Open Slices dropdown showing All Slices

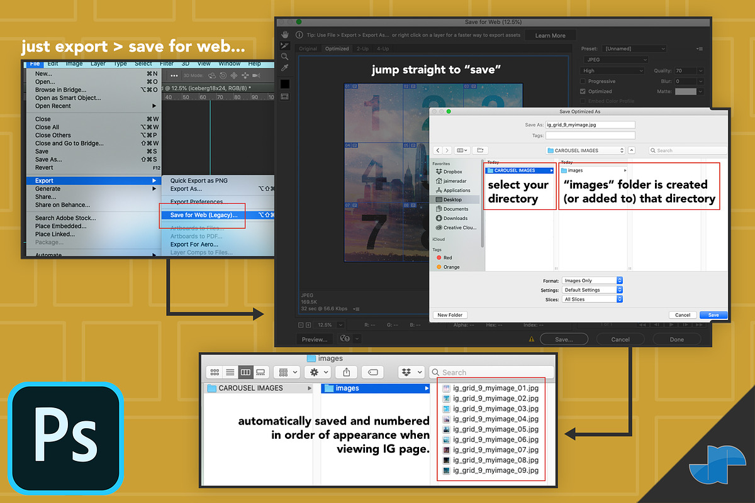coord(592,299)
